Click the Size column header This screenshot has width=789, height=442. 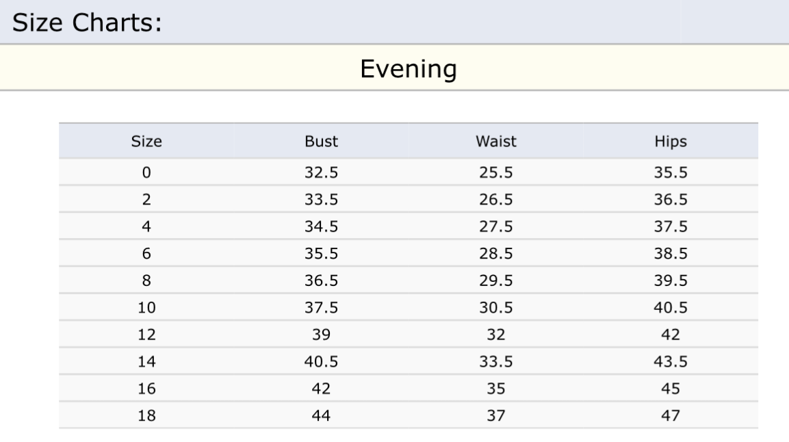coord(146,142)
